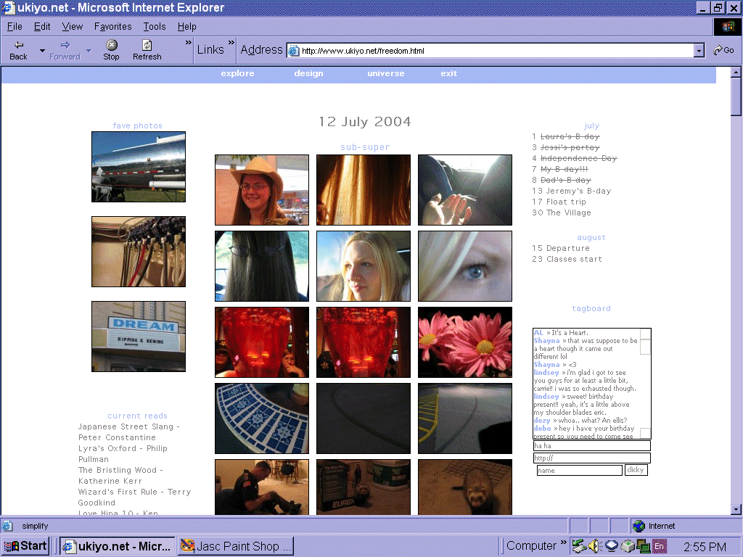Click the tagboard name input field
Viewport: 743px width, 557px height.
(x=580, y=470)
